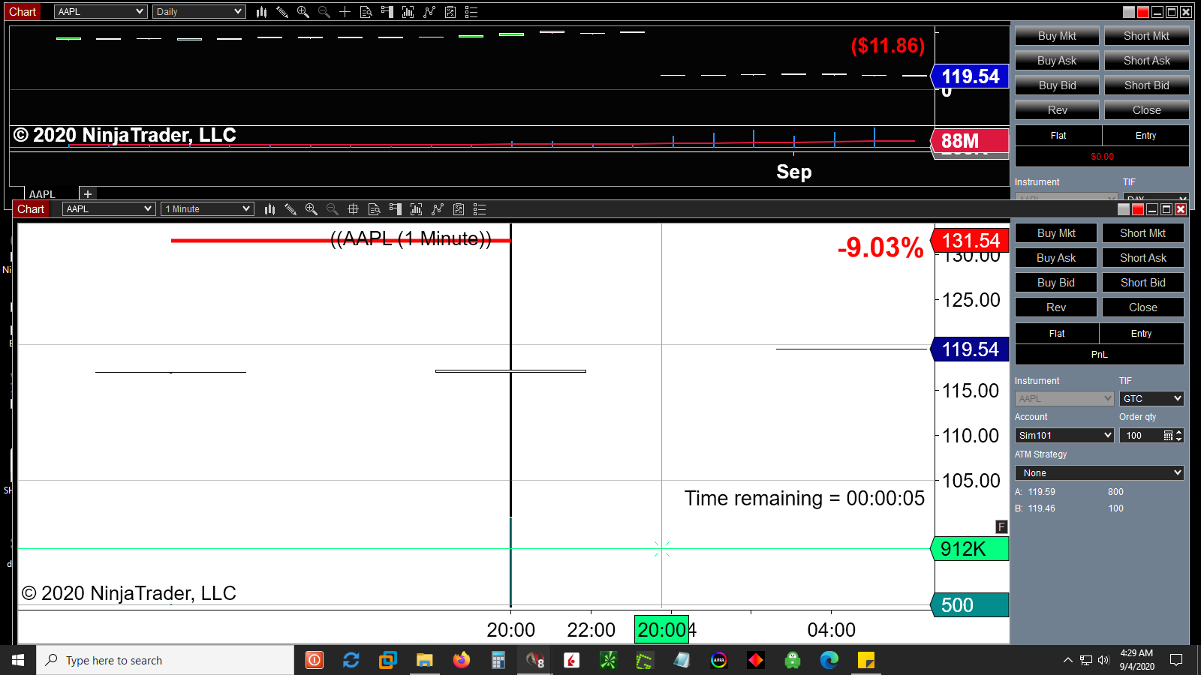Viewport: 1201px width, 675px height.
Task: Open Strategies icon in upper Daily chart toolbar
Action: tap(429, 12)
